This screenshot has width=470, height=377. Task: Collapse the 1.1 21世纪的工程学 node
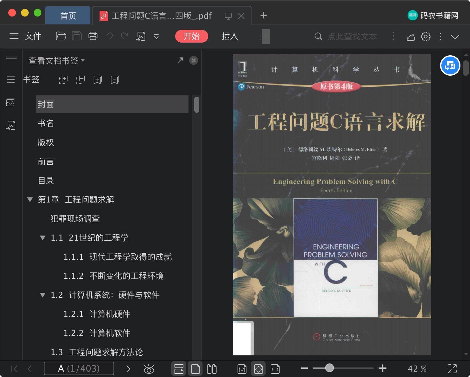tap(43, 238)
